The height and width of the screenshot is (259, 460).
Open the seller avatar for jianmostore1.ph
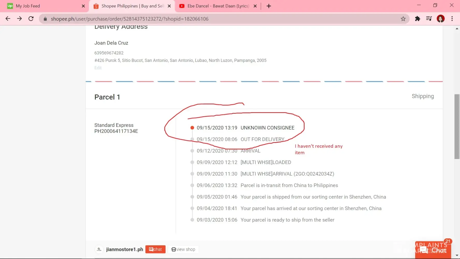click(99, 249)
